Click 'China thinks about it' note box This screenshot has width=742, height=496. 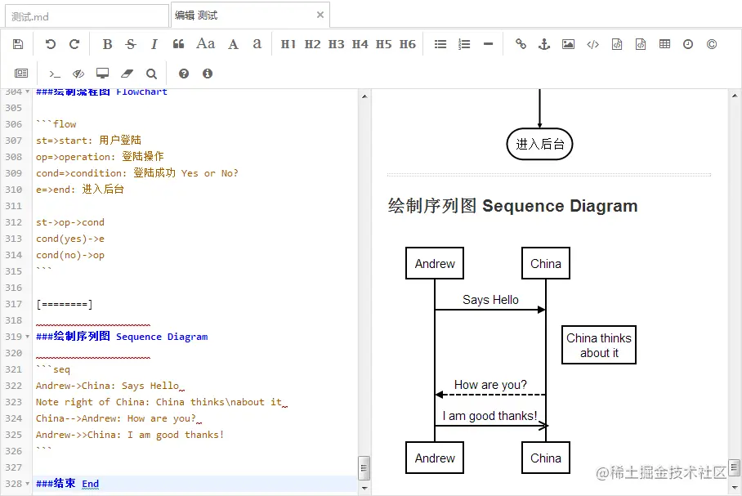coord(599,345)
